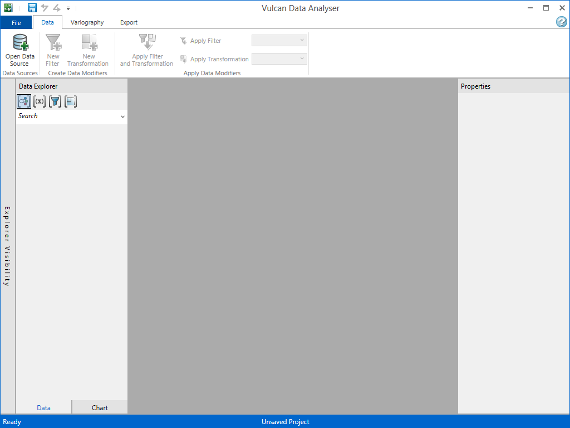Screen dimensions: 570x428
Task: Select the transformations icon in Data Explorer
Action: [71, 101]
